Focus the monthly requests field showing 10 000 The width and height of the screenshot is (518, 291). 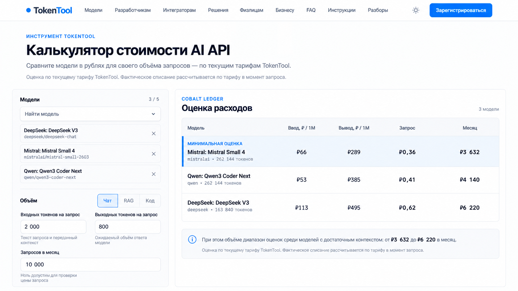coord(90,264)
